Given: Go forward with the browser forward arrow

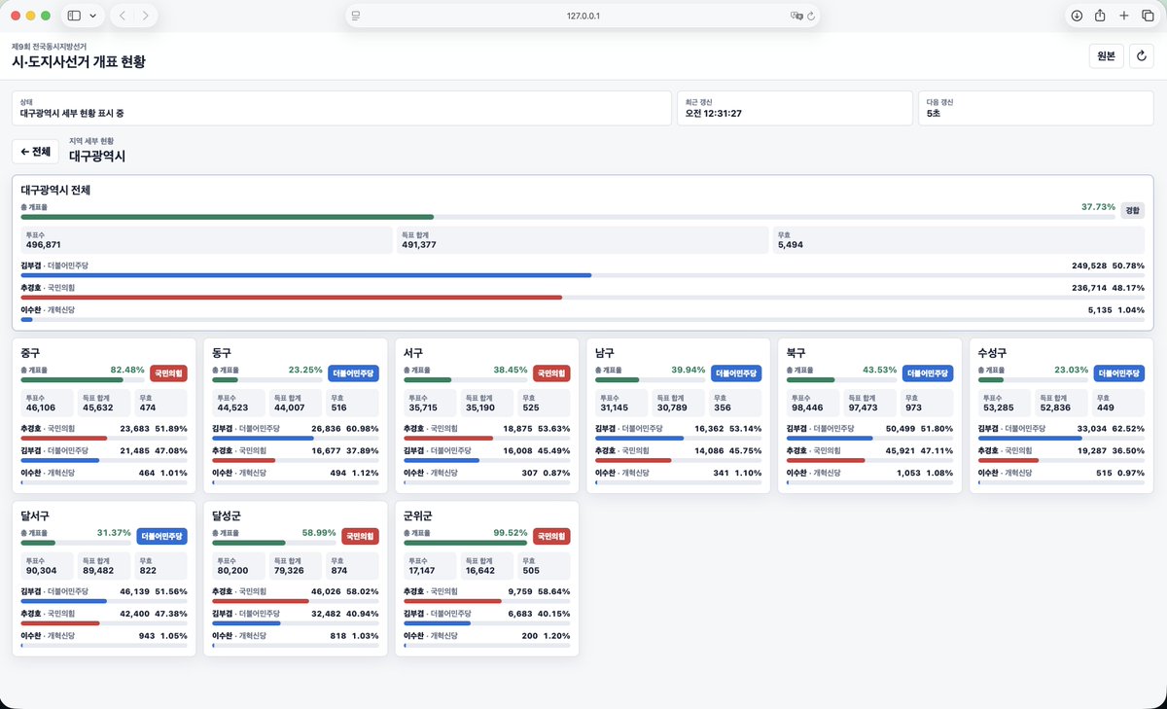Looking at the screenshot, I should tap(146, 16).
